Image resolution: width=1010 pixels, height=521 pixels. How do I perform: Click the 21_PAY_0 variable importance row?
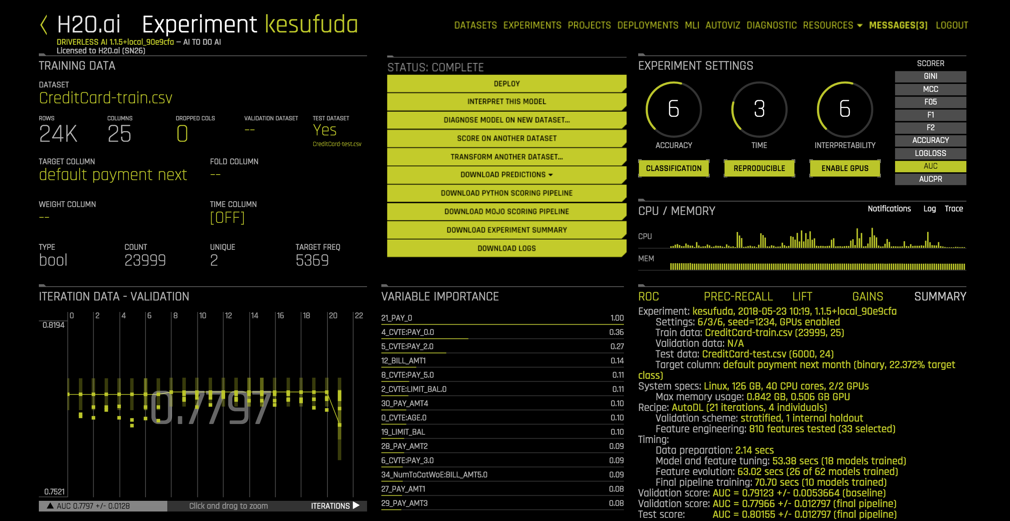click(502, 318)
